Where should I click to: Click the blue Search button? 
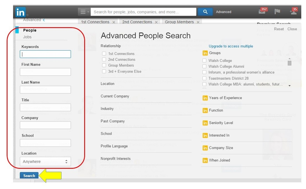(x=29, y=176)
